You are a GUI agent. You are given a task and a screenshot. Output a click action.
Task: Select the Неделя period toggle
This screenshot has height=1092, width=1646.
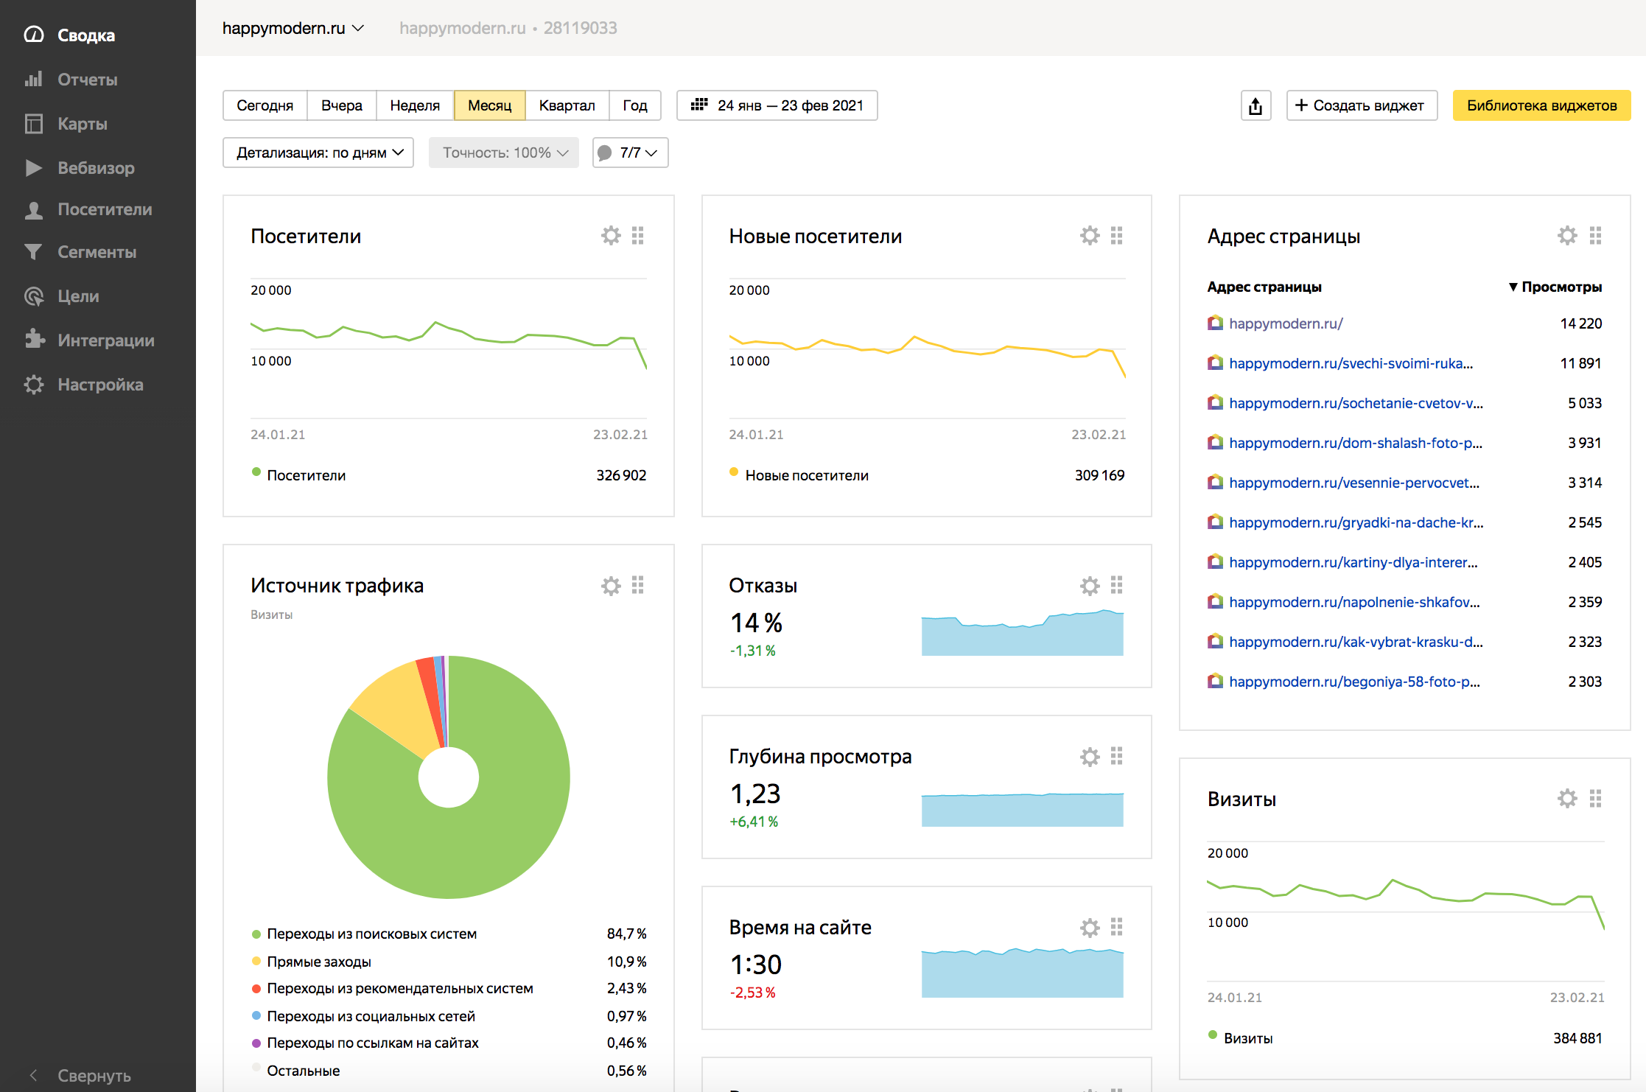pos(415,106)
